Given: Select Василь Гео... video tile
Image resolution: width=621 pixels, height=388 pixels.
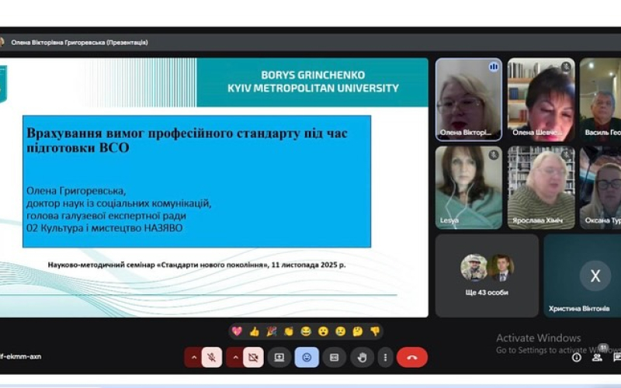Looking at the screenshot, I should click(x=600, y=100).
